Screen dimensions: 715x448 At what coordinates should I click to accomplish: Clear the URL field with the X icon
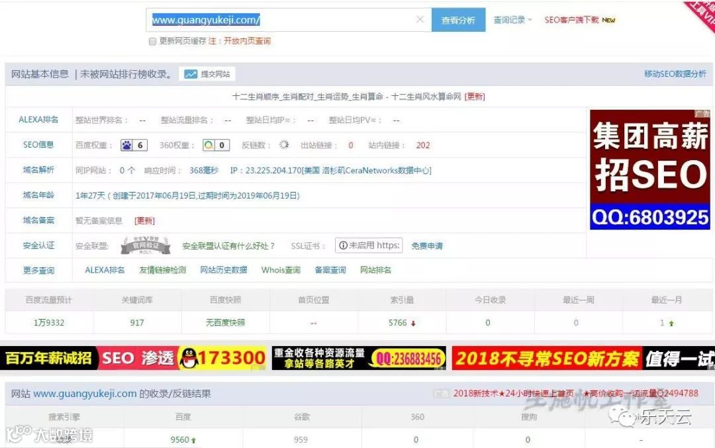[x=420, y=20]
